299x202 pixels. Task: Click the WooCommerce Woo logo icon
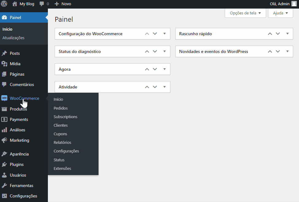point(4,98)
